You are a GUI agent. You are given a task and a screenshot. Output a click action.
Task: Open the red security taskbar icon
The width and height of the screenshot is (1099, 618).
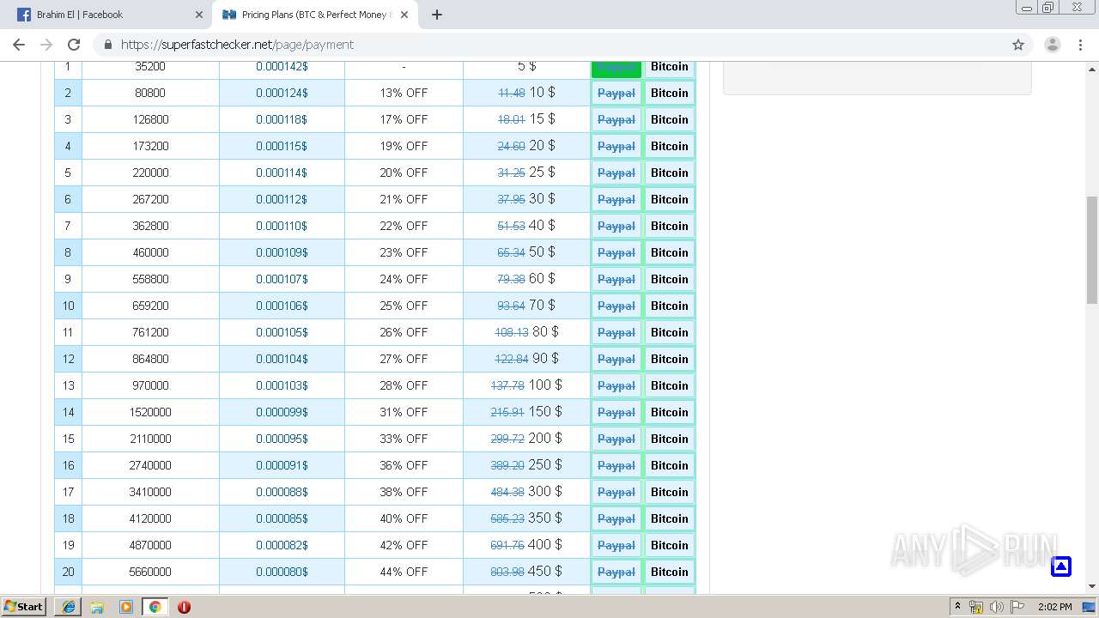pos(184,607)
